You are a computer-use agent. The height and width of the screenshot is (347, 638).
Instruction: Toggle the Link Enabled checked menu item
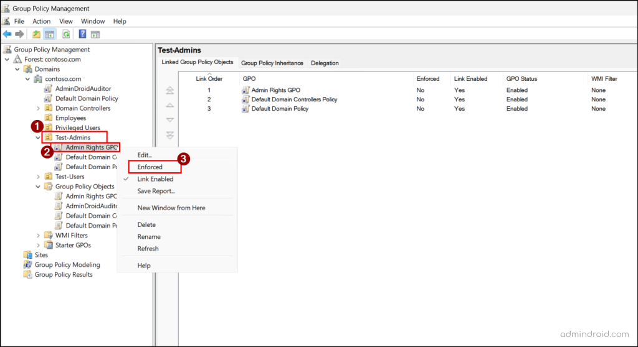point(155,178)
